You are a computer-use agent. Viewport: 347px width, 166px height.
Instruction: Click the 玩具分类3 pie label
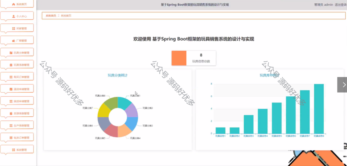click(148, 126)
